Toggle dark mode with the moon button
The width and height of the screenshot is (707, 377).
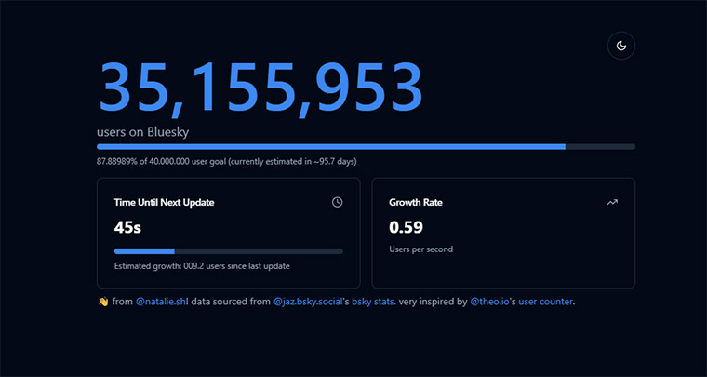620,46
